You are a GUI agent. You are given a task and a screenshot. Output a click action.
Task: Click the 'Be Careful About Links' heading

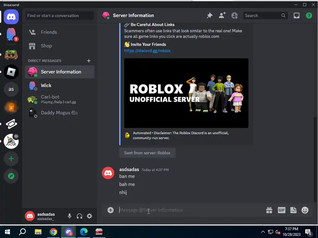tap(152, 24)
